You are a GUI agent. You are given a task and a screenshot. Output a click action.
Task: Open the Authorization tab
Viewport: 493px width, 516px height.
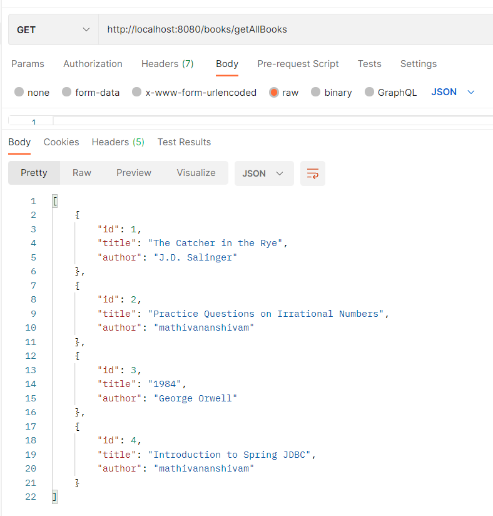pos(93,64)
